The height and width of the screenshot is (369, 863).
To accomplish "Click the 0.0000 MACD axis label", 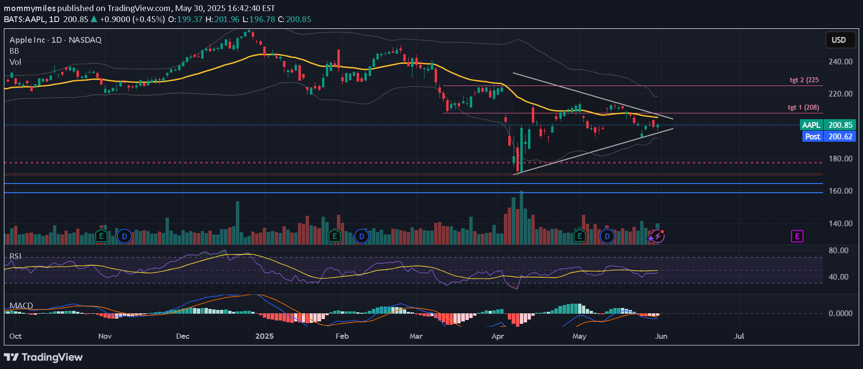I will 840,313.
